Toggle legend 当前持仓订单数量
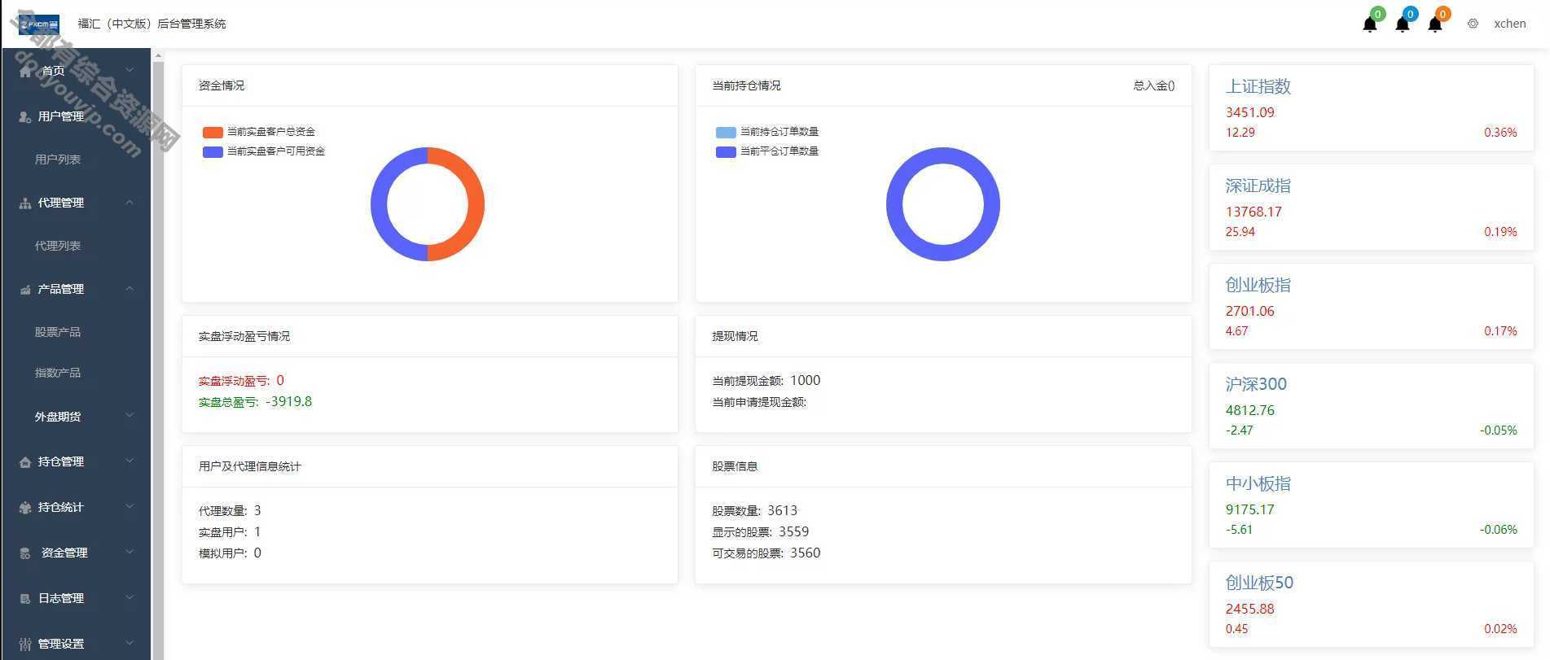 pyautogui.click(x=767, y=132)
